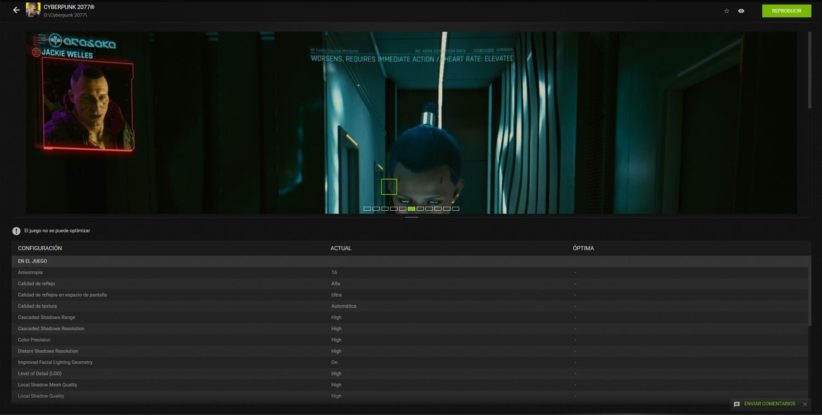
Task: Click the ÓPTIMA column header
Action: point(583,248)
